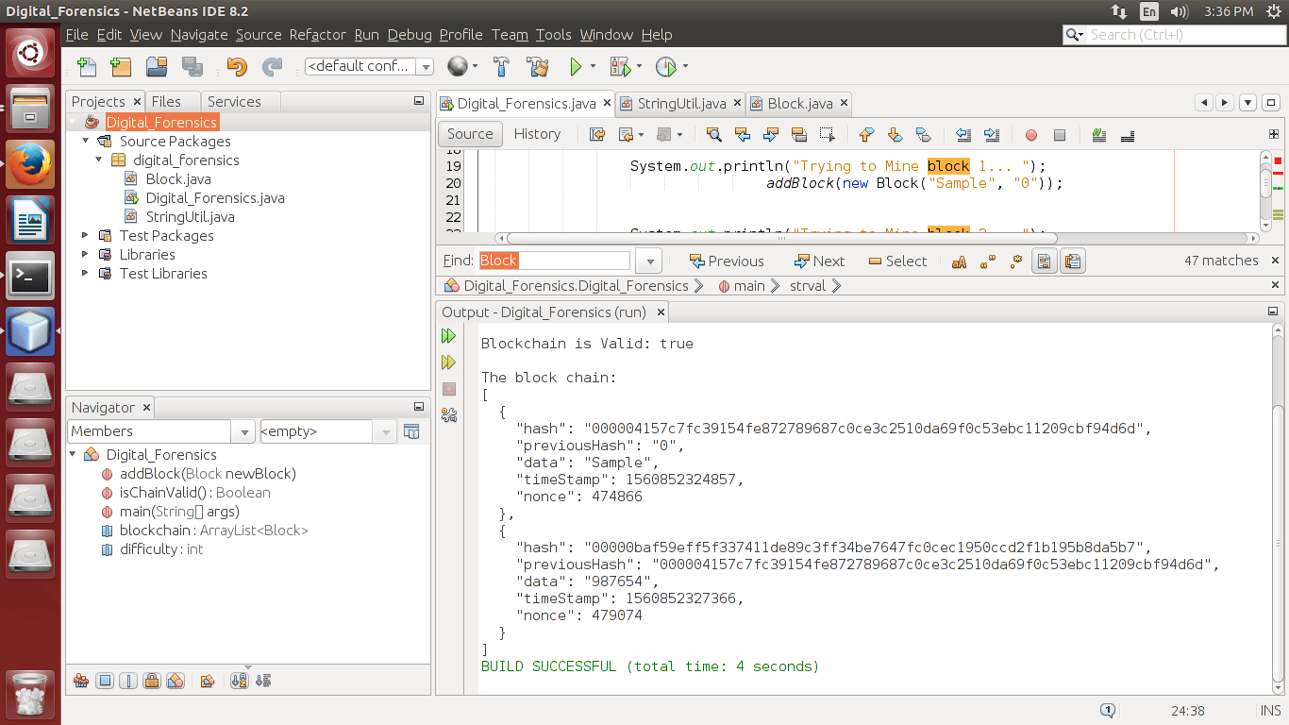
Task: Click the Navigator filter window icon
Action: (x=411, y=431)
